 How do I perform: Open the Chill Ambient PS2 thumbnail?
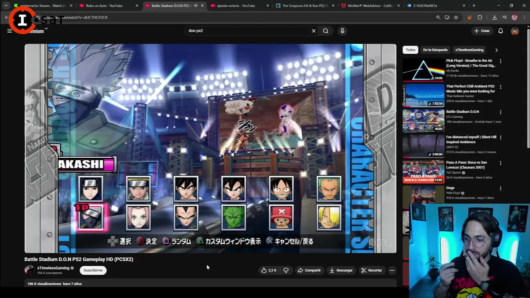[x=423, y=95]
